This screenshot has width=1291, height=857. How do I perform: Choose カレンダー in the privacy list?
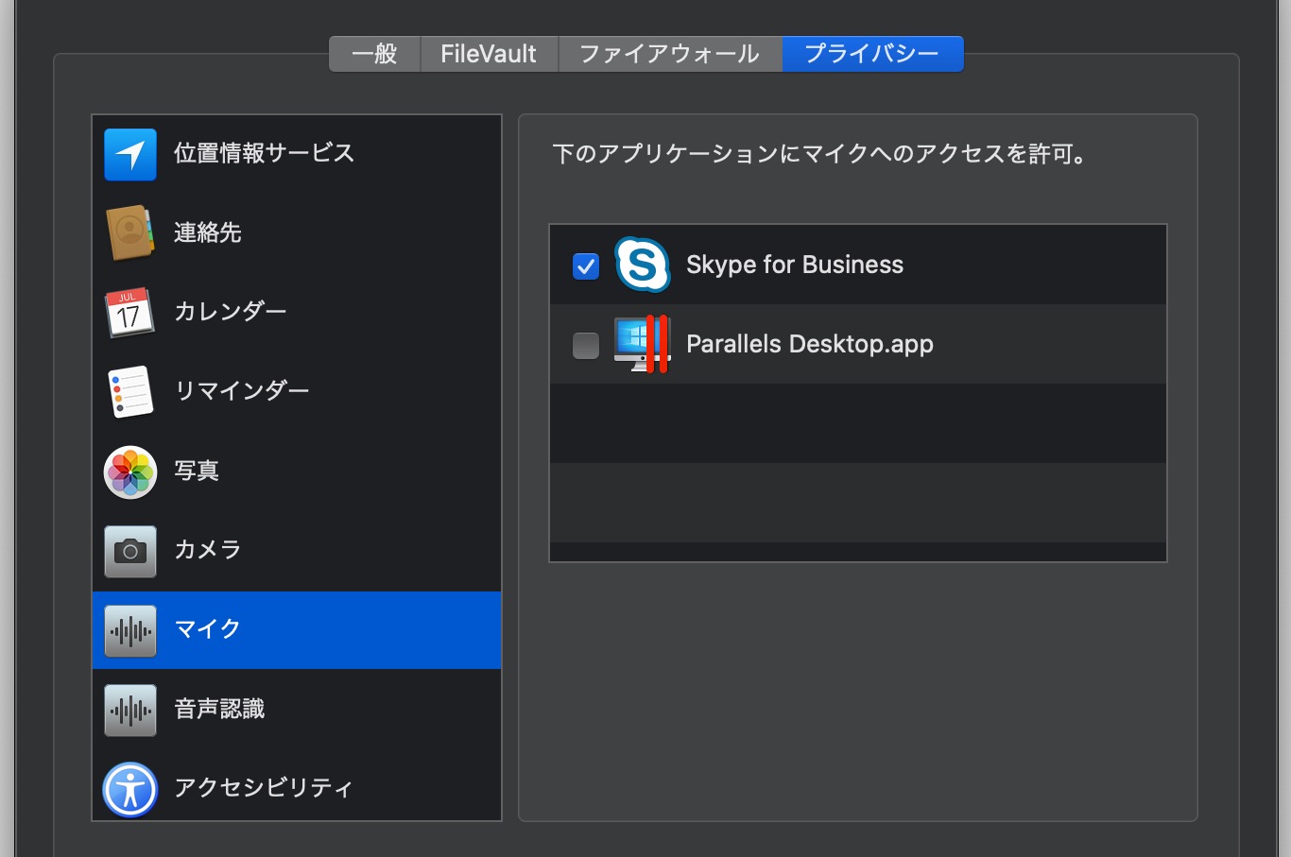click(x=297, y=312)
